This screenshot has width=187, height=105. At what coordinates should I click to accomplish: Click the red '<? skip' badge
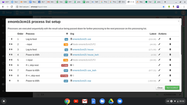pyautogui.click(x=65, y=65)
